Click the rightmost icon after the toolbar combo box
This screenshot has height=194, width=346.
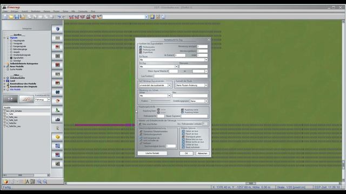point(163,17)
